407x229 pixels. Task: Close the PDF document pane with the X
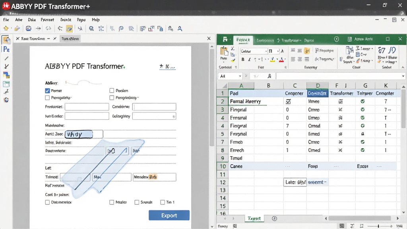(x=209, y=39)
